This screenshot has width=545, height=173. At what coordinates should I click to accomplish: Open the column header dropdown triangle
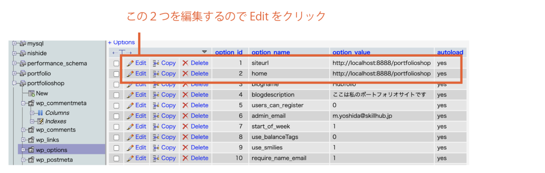[204, 52]
